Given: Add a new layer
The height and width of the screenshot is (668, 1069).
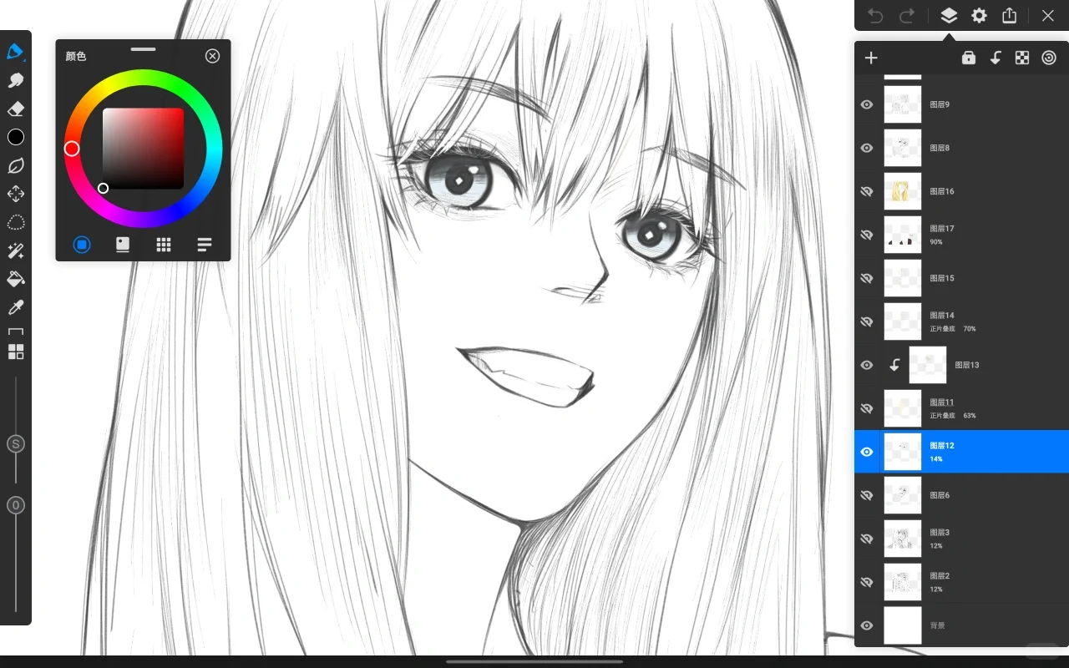Looking at the screenshot, I should coord(871,58).
